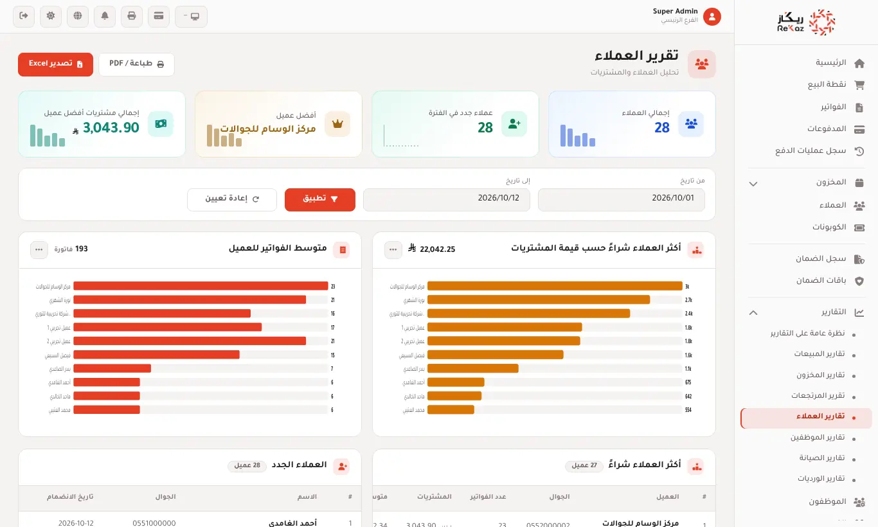878x527 pixels.
Task: Click the top red chart bar valued 23
Action: [201, 286]
